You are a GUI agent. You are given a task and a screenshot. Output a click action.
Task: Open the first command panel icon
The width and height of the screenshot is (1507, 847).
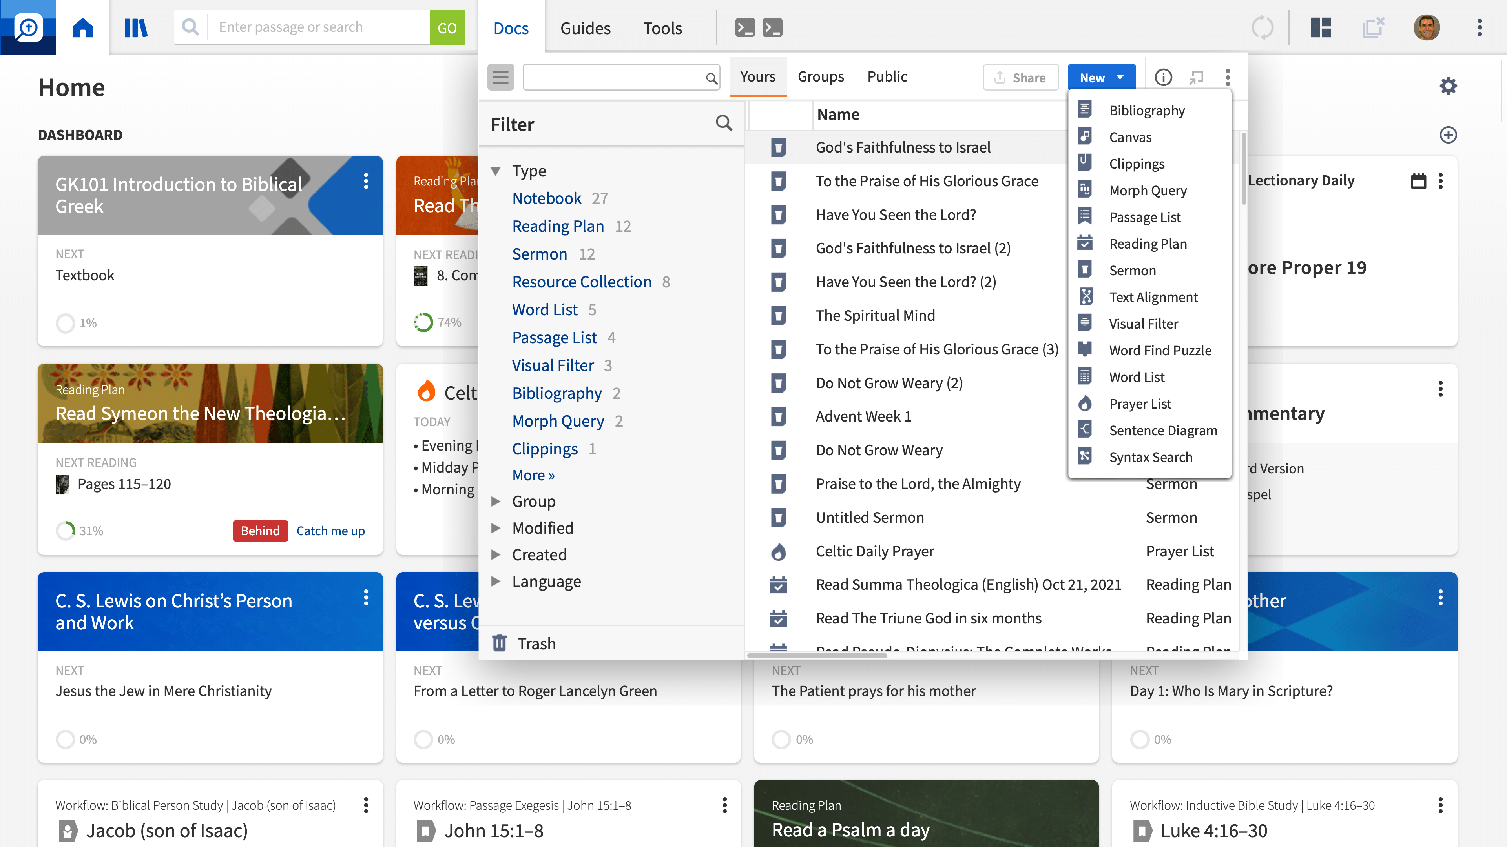745,27
